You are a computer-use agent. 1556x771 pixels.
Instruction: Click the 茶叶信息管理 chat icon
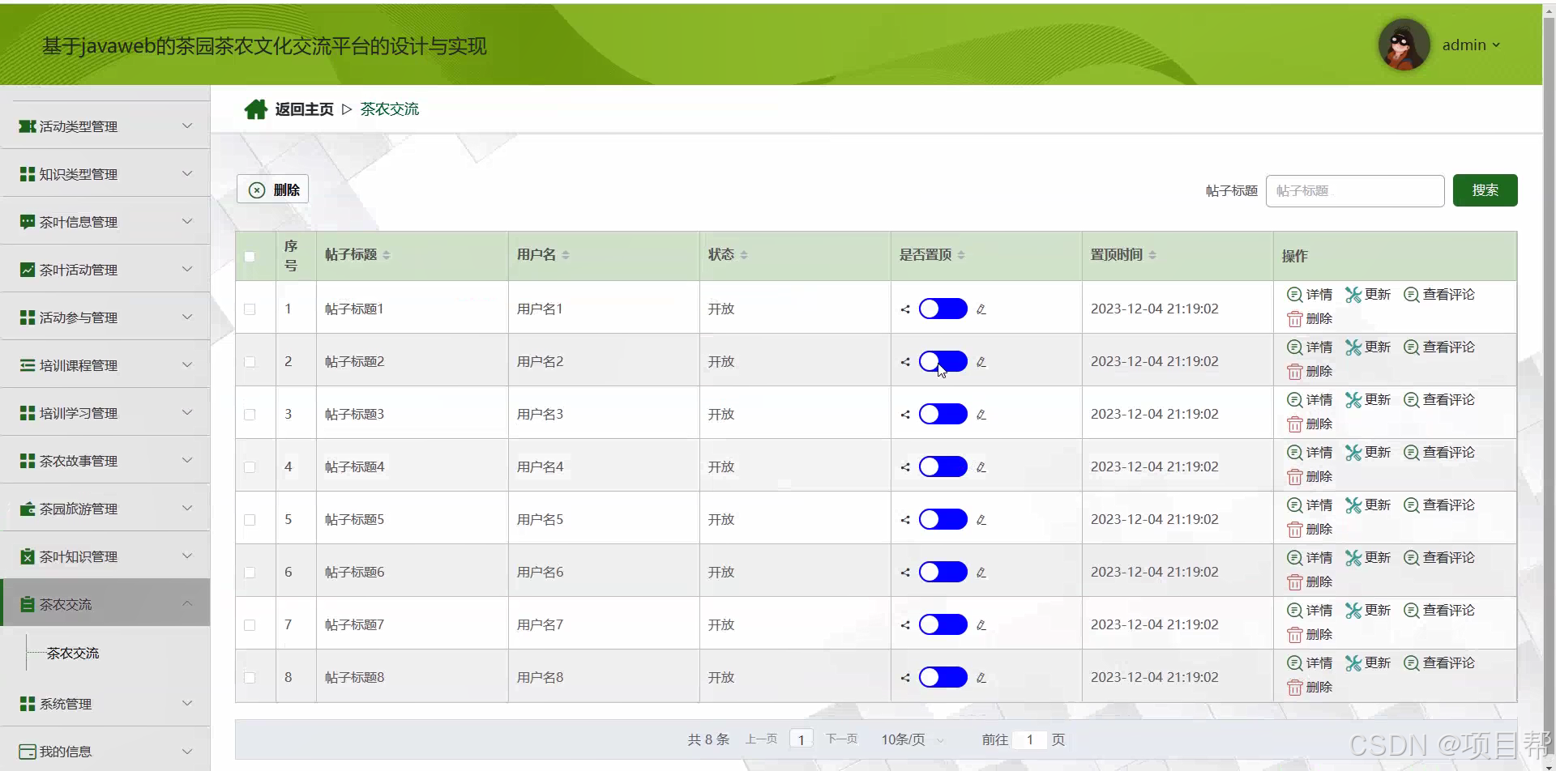coord(28,222)
